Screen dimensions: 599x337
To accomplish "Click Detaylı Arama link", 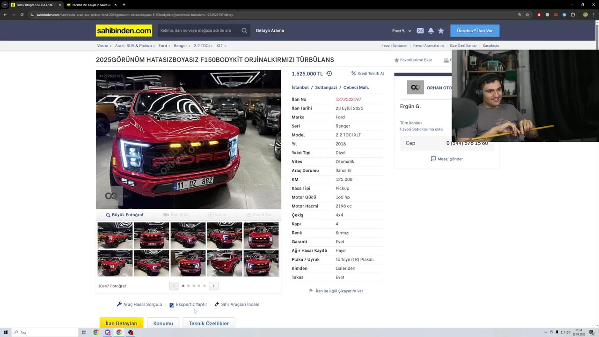I will [270, 30].
